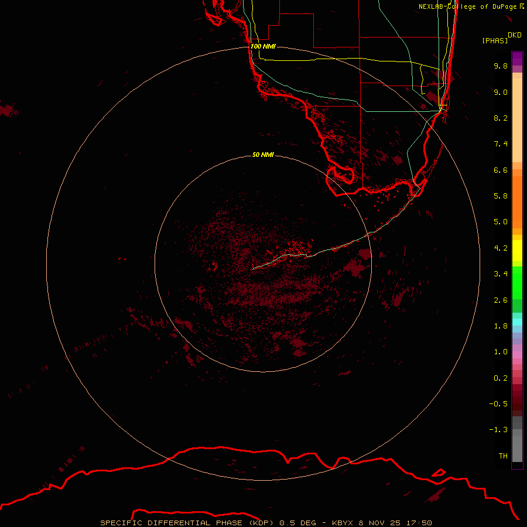Viewport: 527px width, 527px height.
Task: Click the 5.8 legend value
Action: [x=501, y=196]
